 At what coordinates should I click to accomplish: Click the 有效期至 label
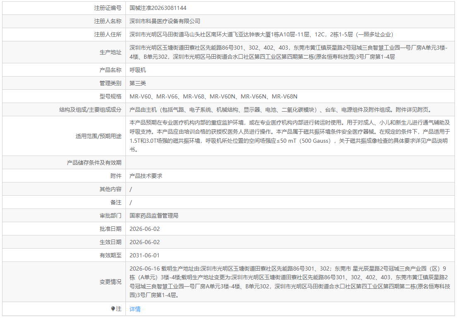(x=111, y=255)
